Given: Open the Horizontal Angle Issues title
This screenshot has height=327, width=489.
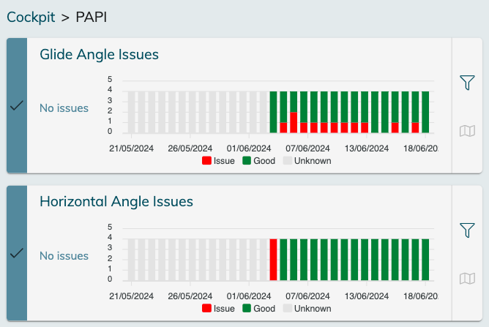Looking at the screenshot, I should (x=116, y=202).
